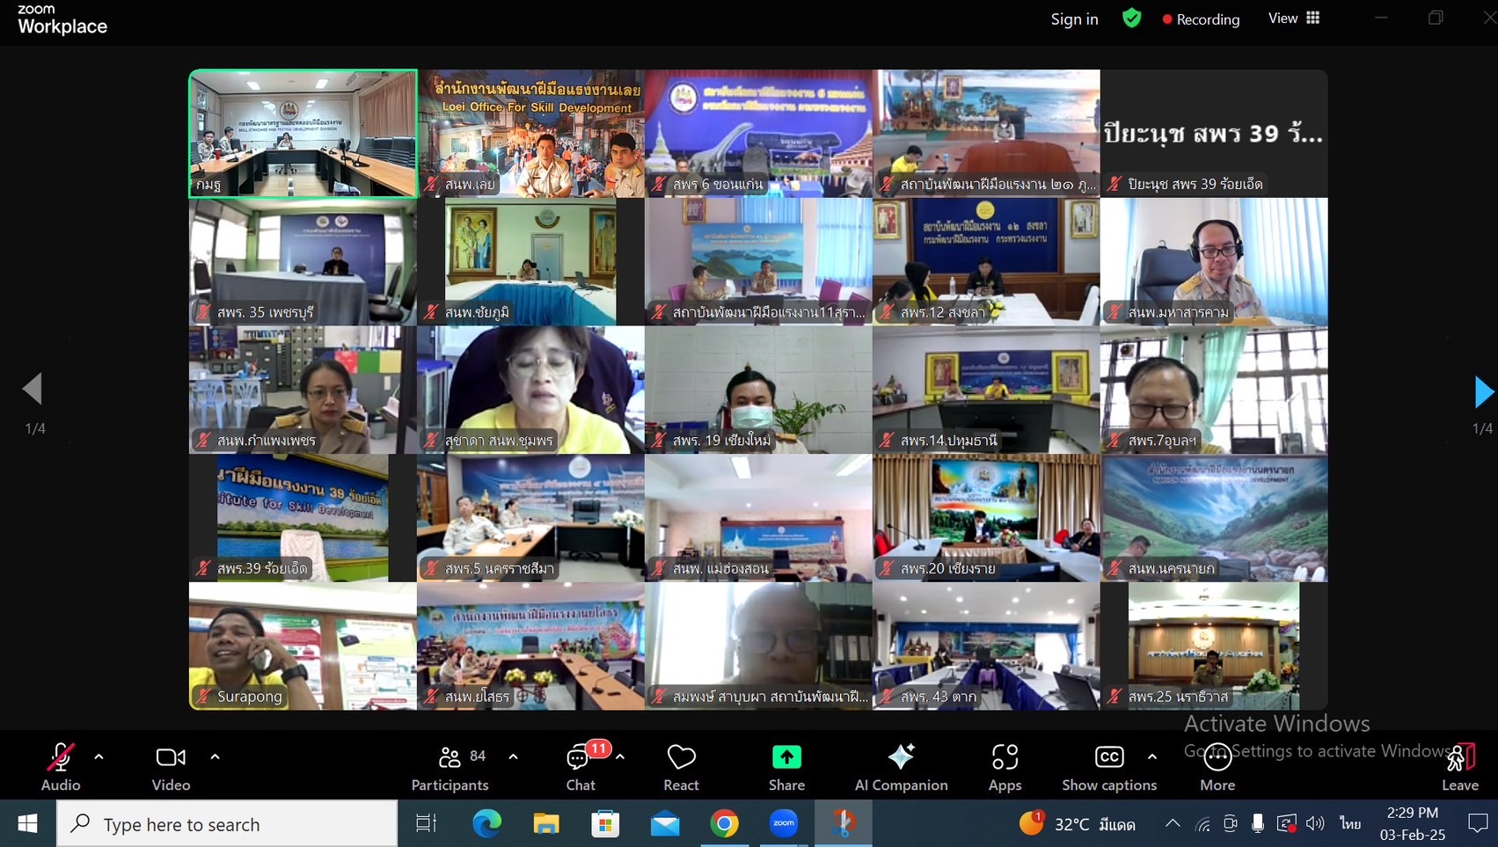Select the สนพ.ยโสธร video tile

pos(530,646)
